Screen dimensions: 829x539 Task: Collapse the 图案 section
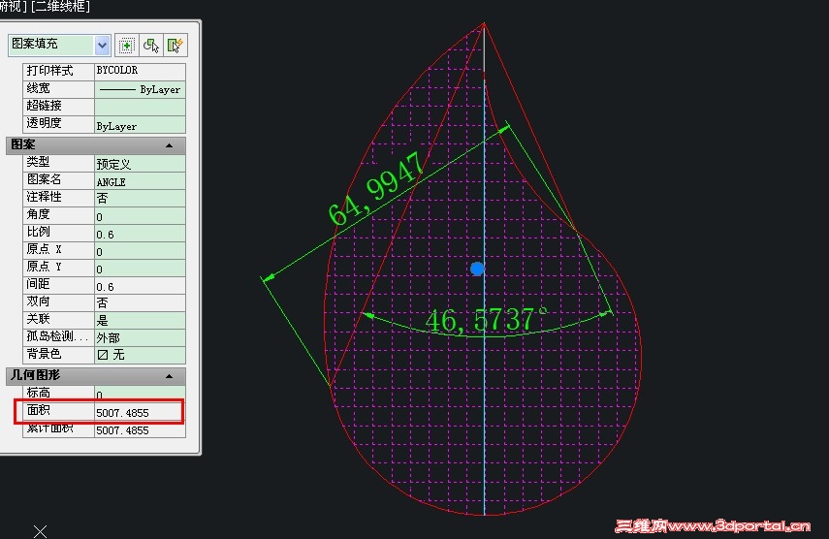click(169, 144)
